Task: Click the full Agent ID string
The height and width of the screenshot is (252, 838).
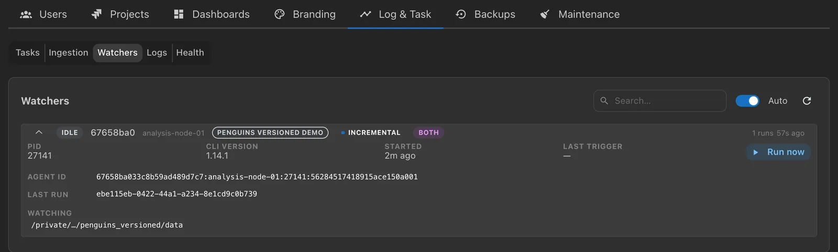Action: pos(257,177)
